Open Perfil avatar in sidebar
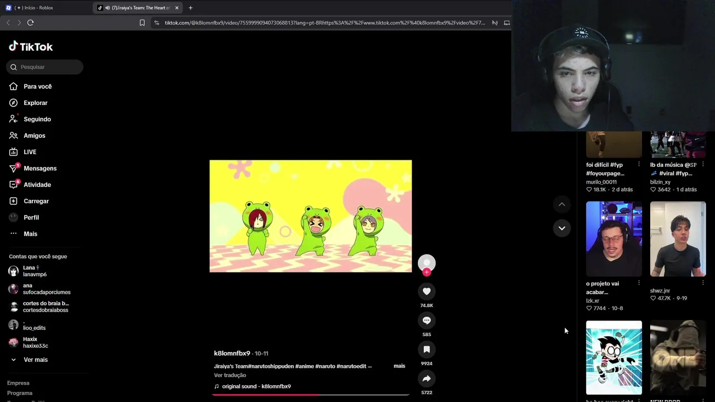Viewport: 715px width, 402px height. pyautogui.click(x=13, y=217)
